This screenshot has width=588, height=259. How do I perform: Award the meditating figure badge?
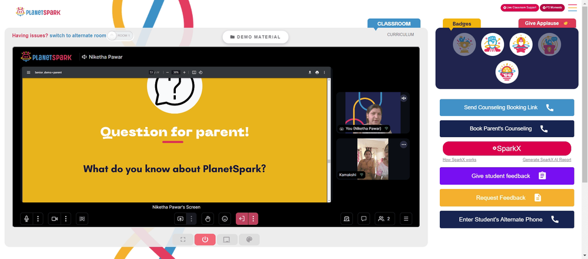click(521, 44)
